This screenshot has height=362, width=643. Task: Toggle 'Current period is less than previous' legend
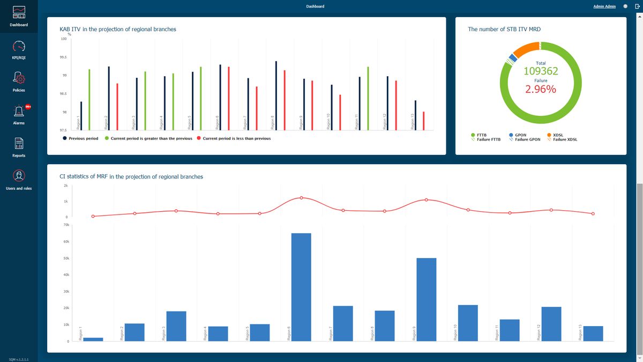(234, 138)
